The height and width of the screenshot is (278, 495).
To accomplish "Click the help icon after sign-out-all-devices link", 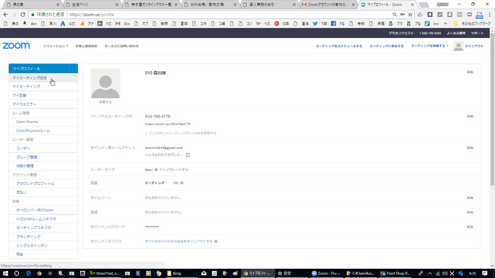I will coord(216,241).
